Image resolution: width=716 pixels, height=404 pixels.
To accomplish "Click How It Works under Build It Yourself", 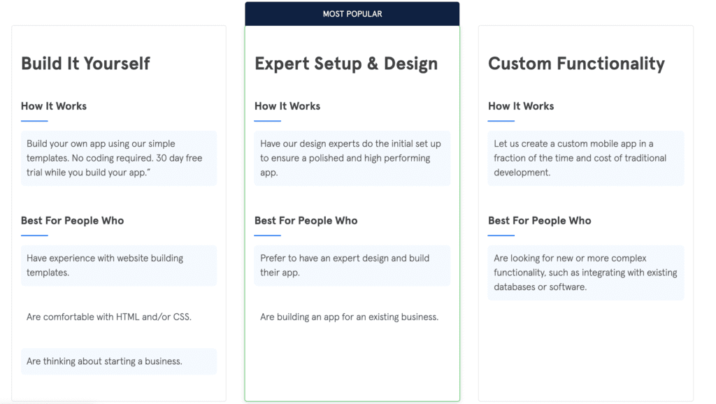I will click(x=54, y=106).
